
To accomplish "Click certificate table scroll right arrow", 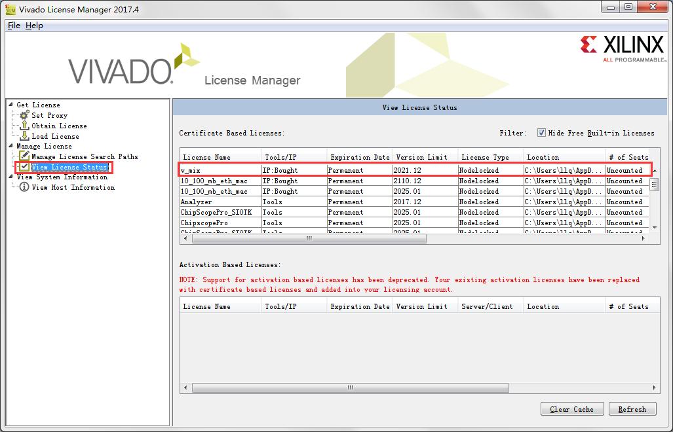I will coord(644,239).
